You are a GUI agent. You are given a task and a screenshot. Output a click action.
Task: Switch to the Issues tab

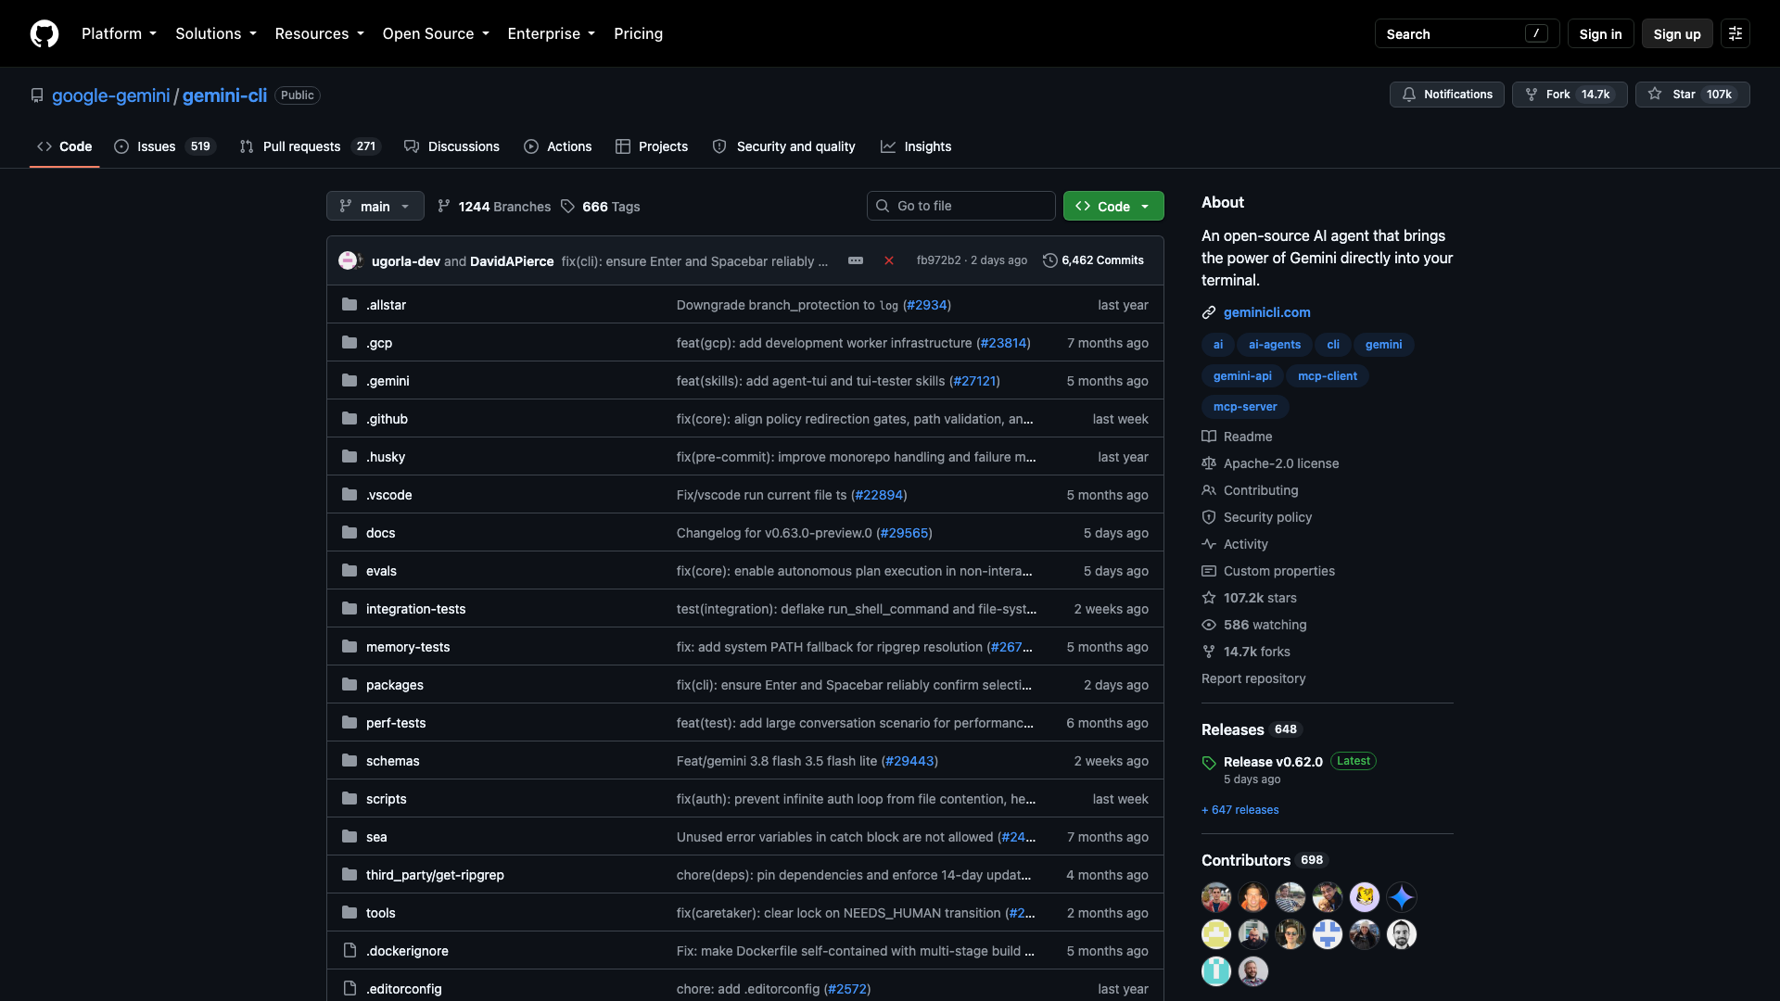[165, 146]
